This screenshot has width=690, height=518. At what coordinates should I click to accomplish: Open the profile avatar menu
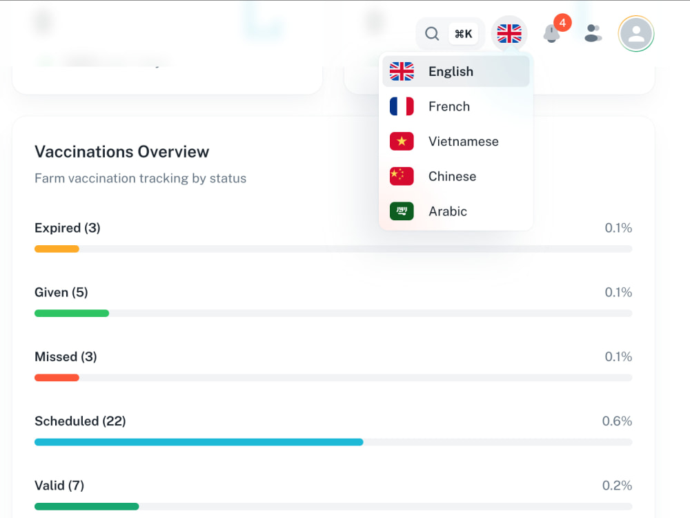636,33
